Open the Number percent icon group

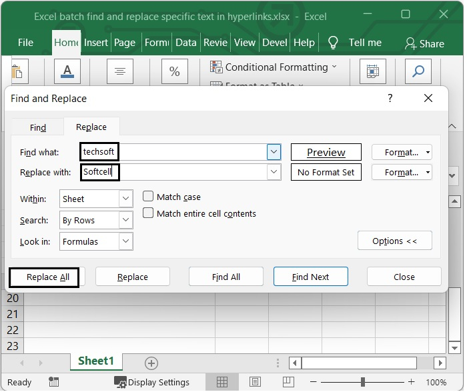[174, 71]
